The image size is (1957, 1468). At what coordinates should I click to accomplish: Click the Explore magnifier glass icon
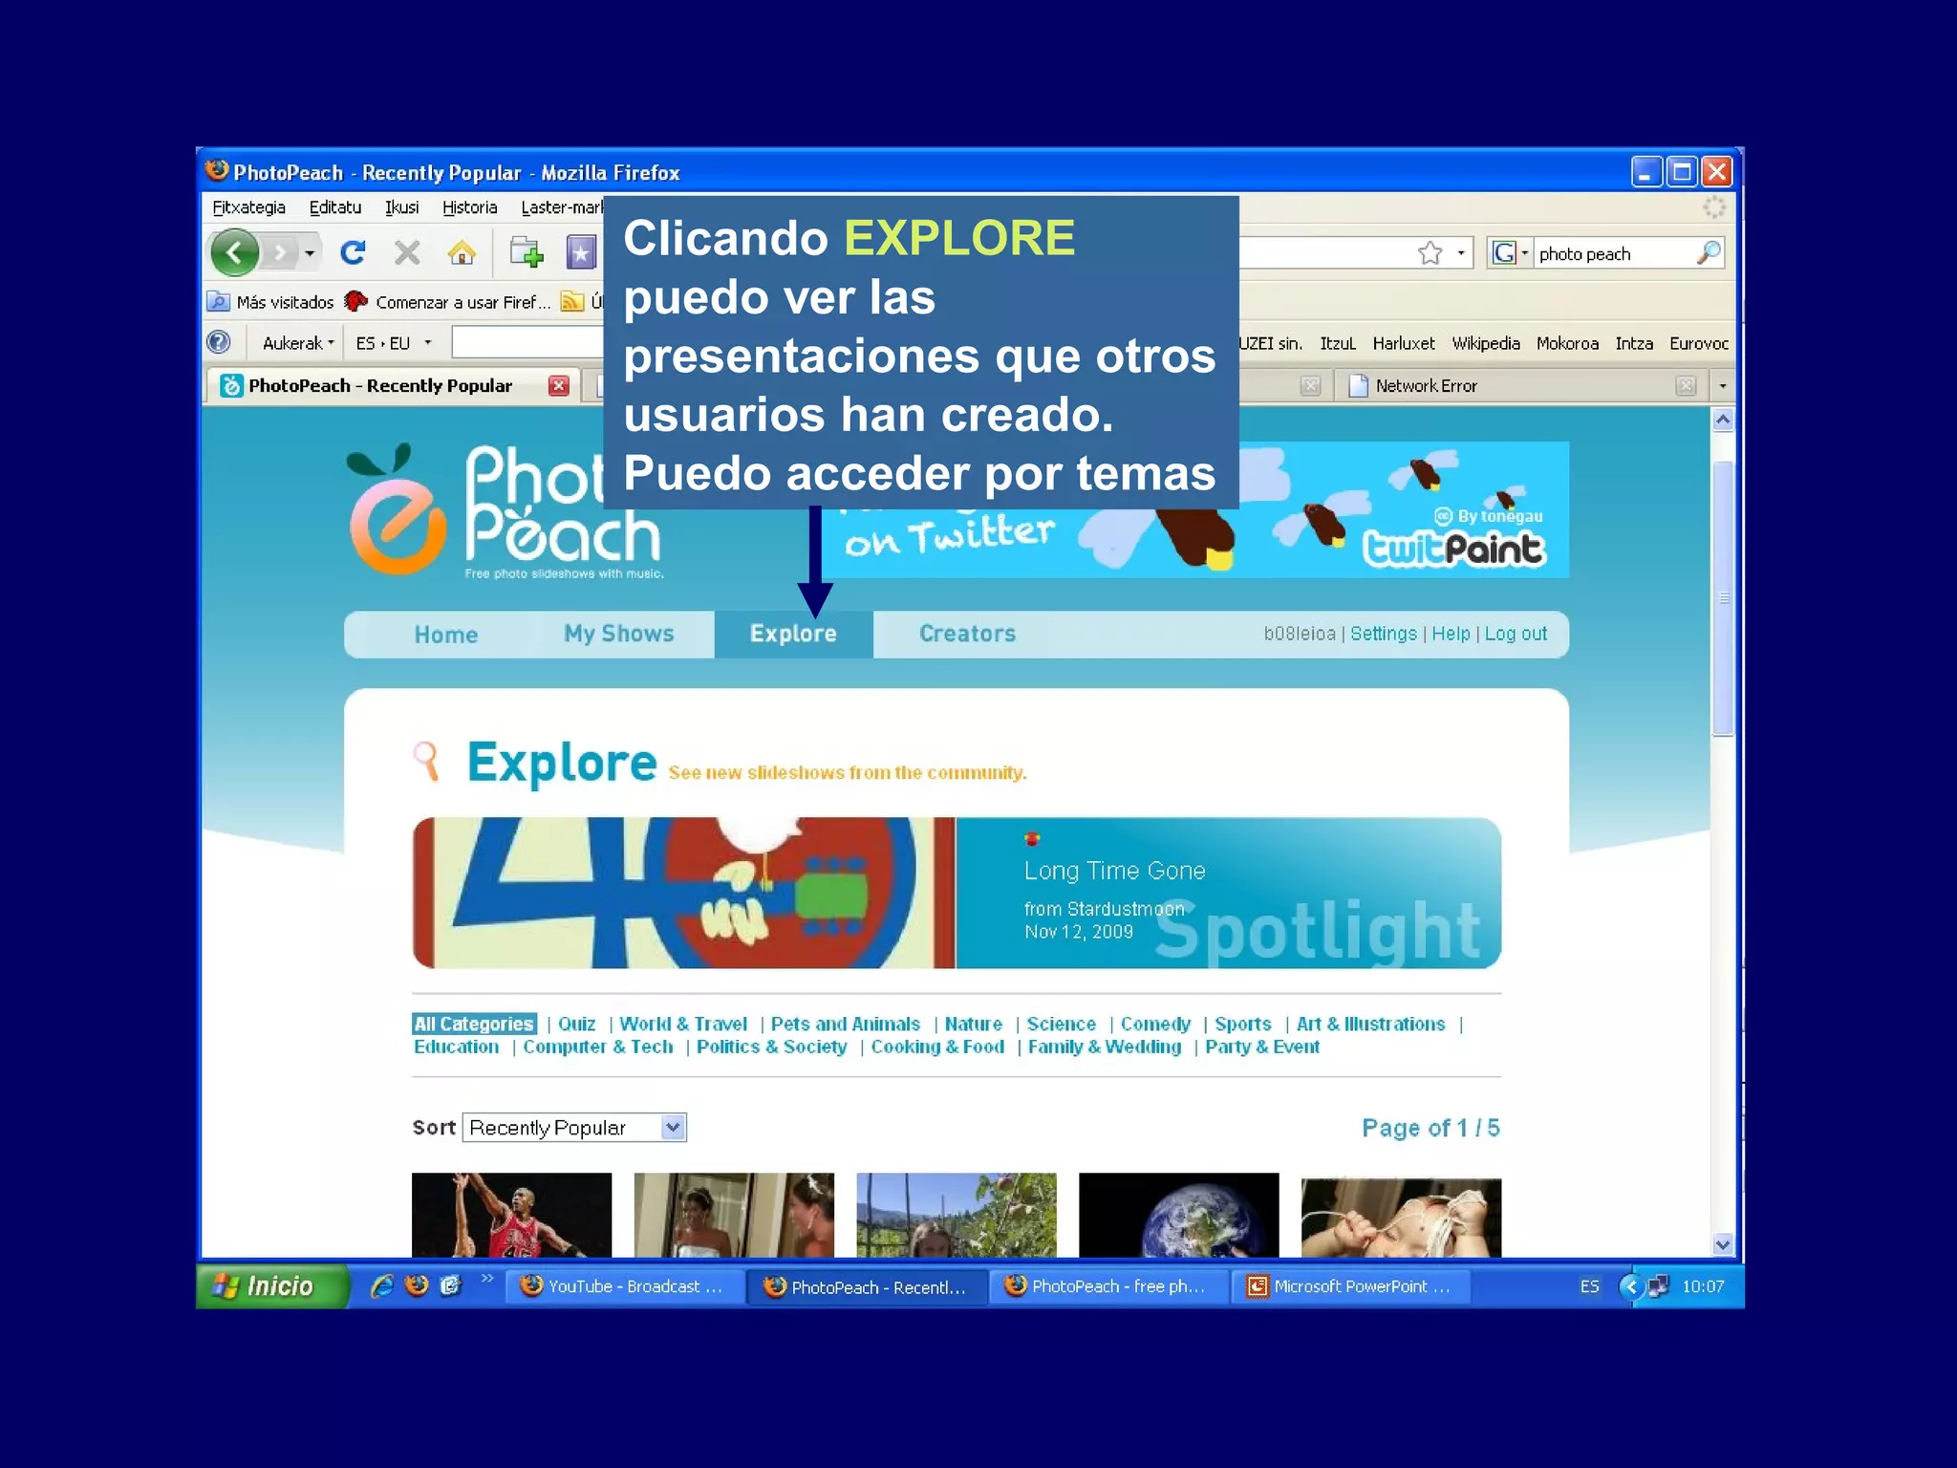[426, 762]
